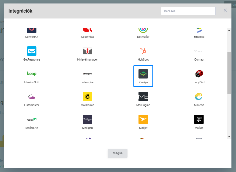This screenshot has width=236, height=172.
Task: Click the Interspire text label
Action: click(87, 82)
